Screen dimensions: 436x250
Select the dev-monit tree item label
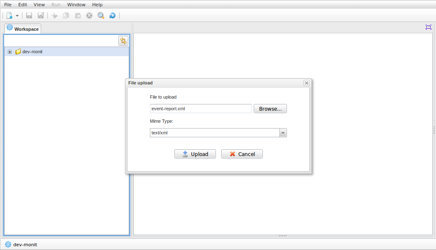tap(32, 52)
